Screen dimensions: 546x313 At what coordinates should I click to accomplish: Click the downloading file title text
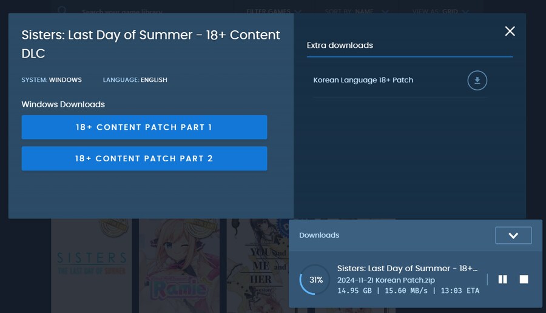coord(407,268)
